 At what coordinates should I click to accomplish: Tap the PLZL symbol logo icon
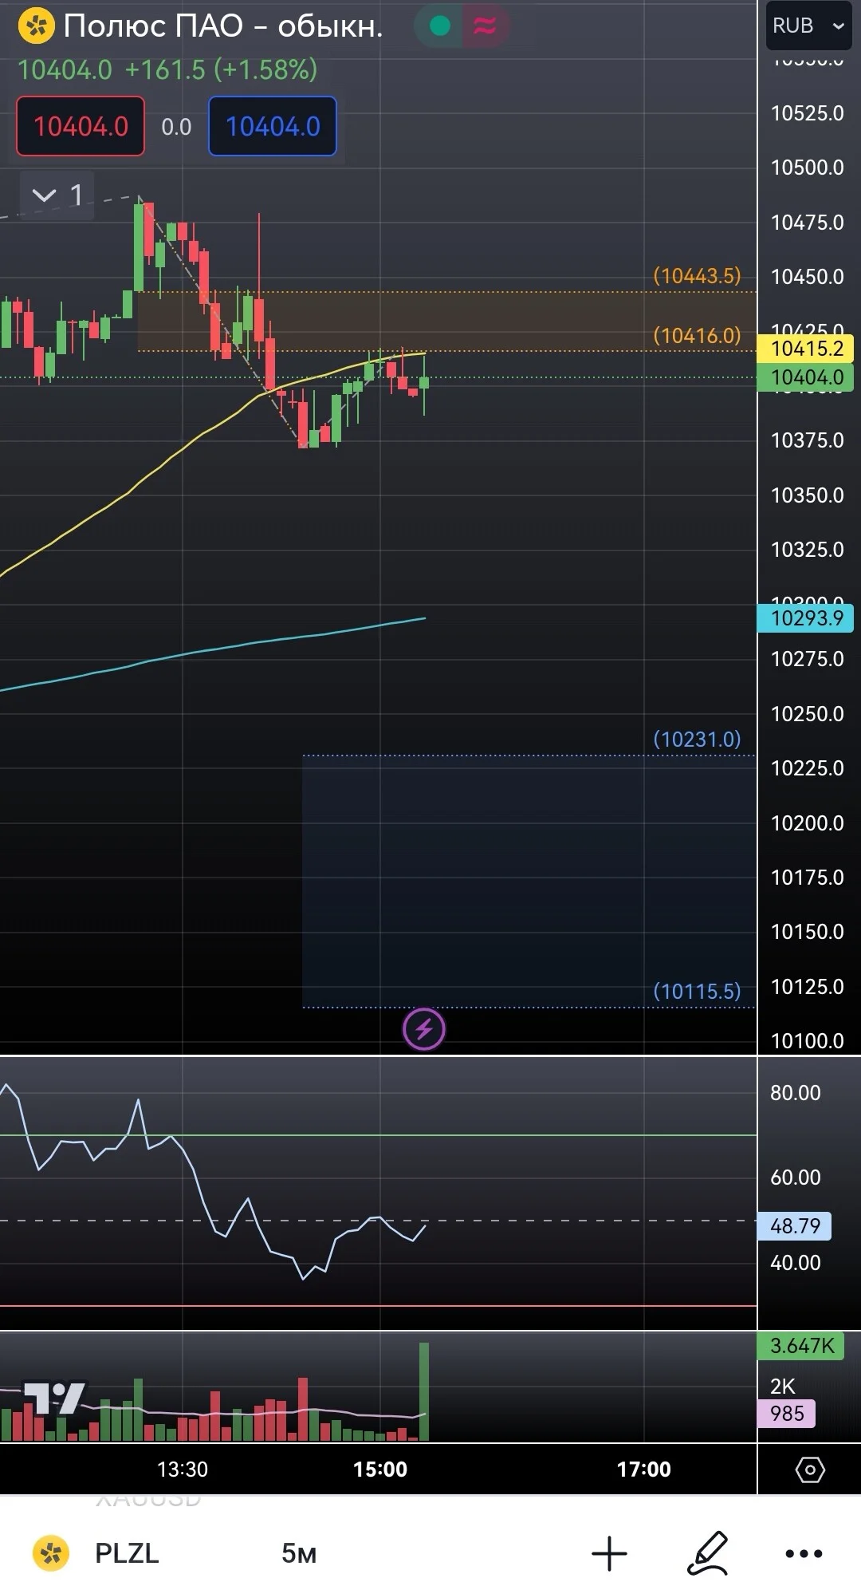[51, 1553]
